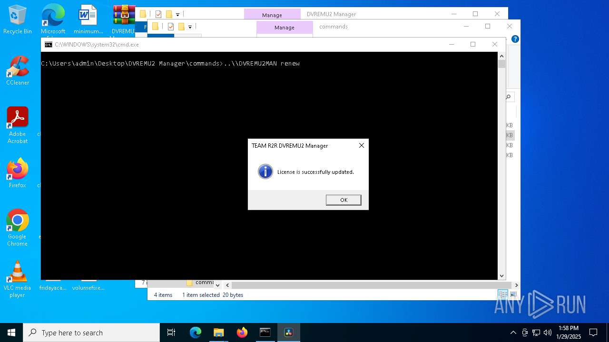Open File Explorer from the taskbar
The height and width of the screenshot is (342, 609).
click(218, 332)
